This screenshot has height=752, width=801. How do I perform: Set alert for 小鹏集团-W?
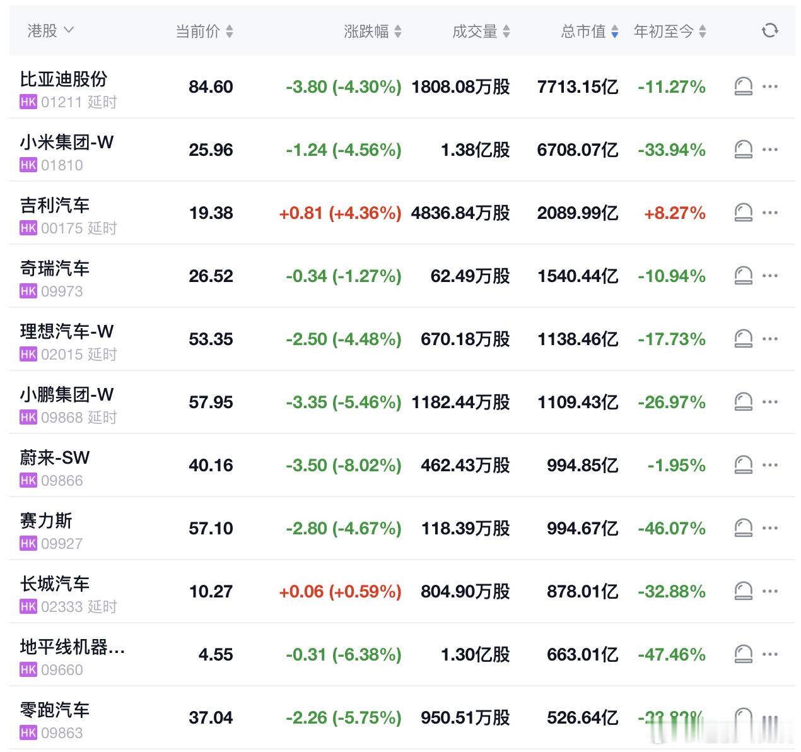coord(744,402)
